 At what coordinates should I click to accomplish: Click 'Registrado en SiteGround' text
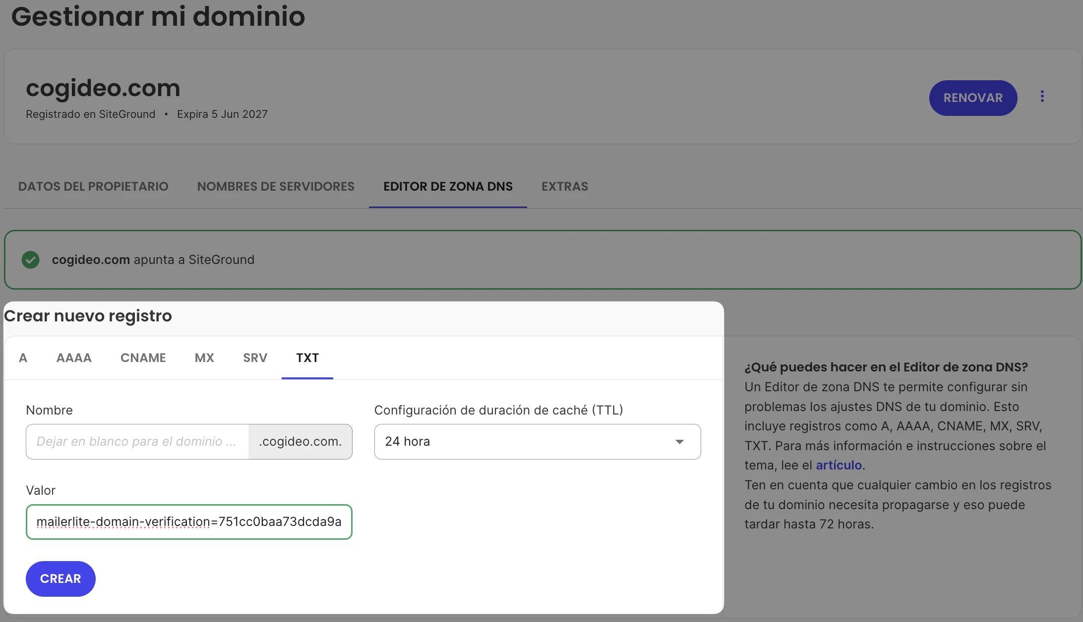(90, 114)
